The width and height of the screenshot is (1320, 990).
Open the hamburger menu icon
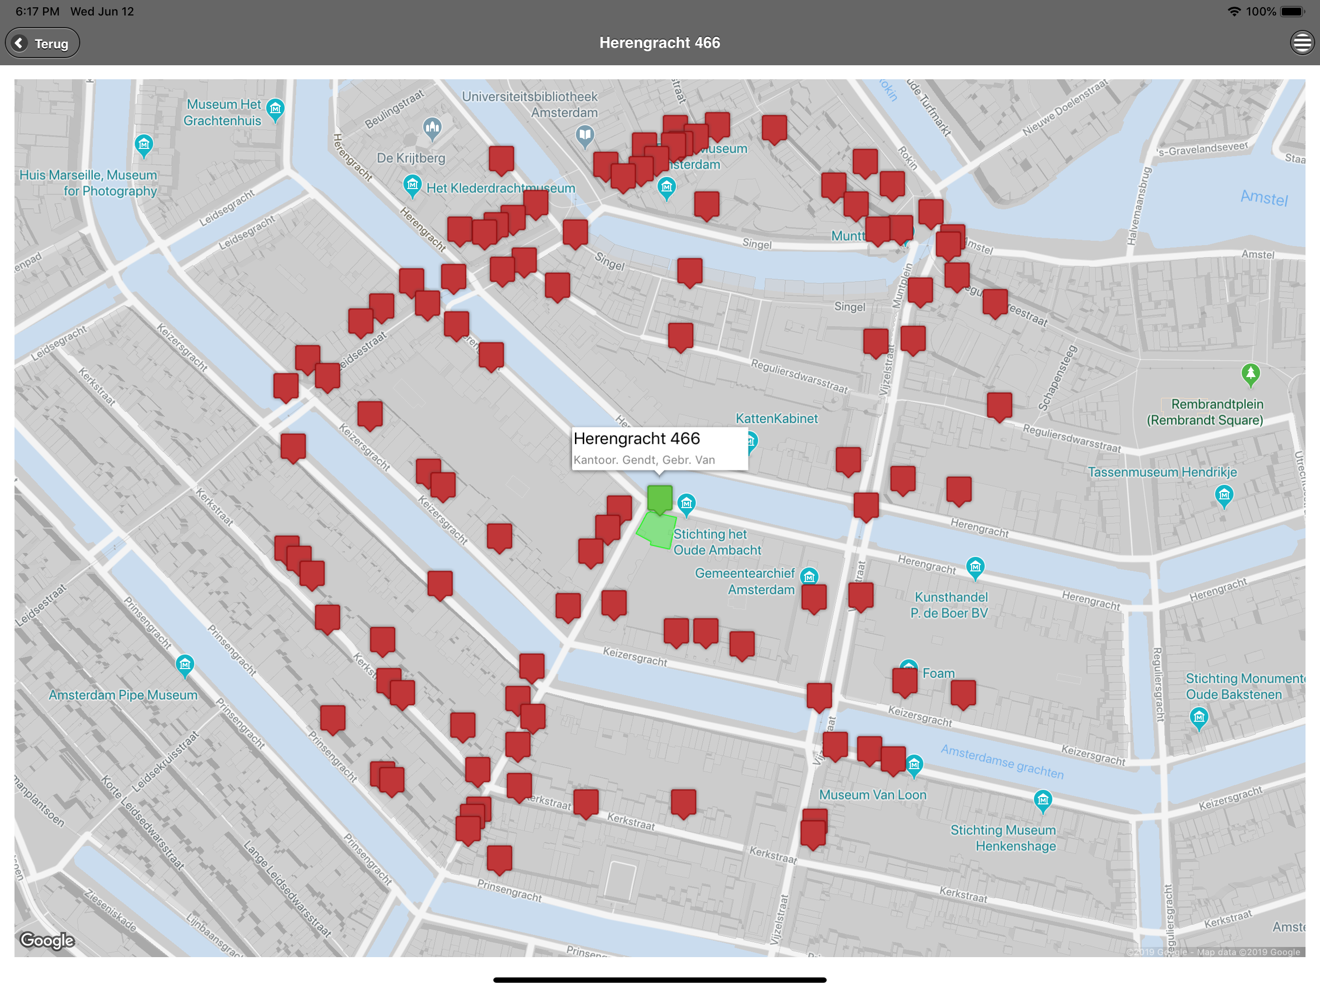(1302, 43)
